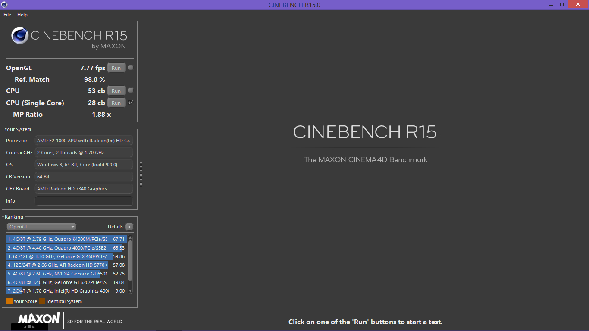Image resolution: width=589 pixels, height=331 pixels.
Task: Click the 7.77 fps OpenGL score
Action: tap(93, 68)
